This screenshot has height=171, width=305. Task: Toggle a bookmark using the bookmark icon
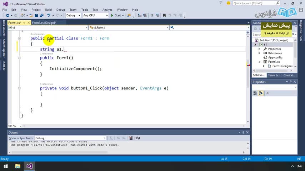pos(164,15)
